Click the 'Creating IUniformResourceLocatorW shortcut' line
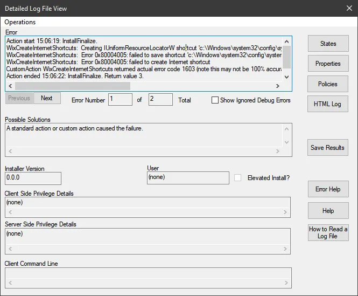The height and width of the screenshot is (296, 358). coord(144,48)
